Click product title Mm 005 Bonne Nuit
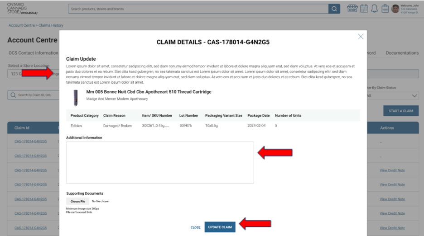The height and width of the screenshot is (236, 424). pos(149,92)
